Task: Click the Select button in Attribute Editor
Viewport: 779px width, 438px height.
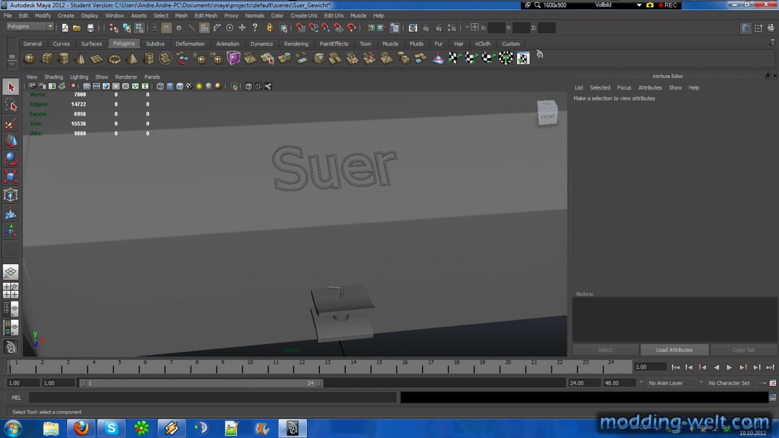Action: pos(605,350)
